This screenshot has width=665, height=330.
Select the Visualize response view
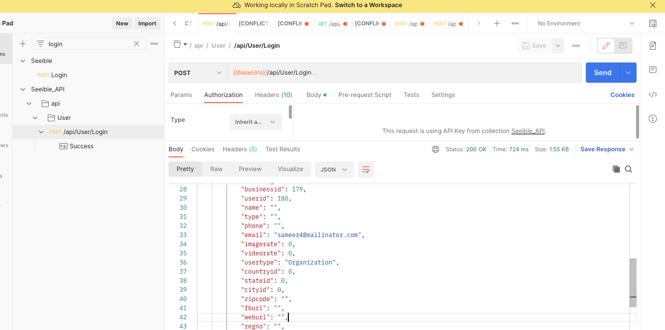pyautogui.click(x=290, y=169)
